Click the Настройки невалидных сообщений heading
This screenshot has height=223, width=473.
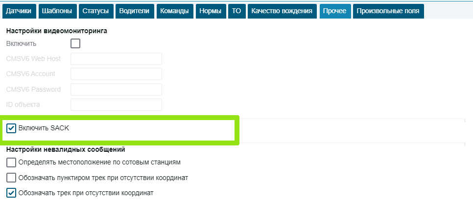pos(66,149)
